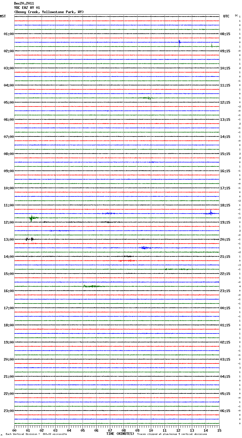Click the 12:00 MST time label
Viewport: 242px width, 438px height.
click(9, 222)
